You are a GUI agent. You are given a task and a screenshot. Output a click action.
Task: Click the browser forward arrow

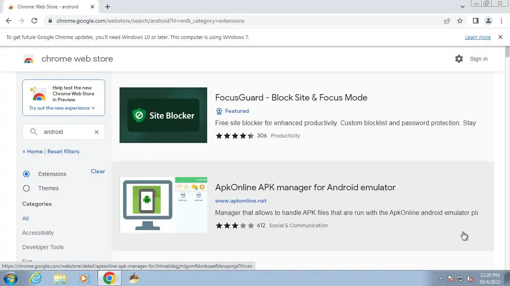coord(22,21)
